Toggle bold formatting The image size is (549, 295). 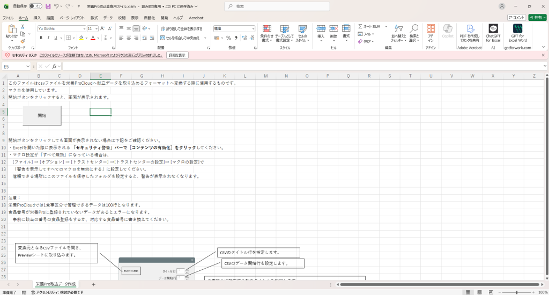click(x=41, y=38)
